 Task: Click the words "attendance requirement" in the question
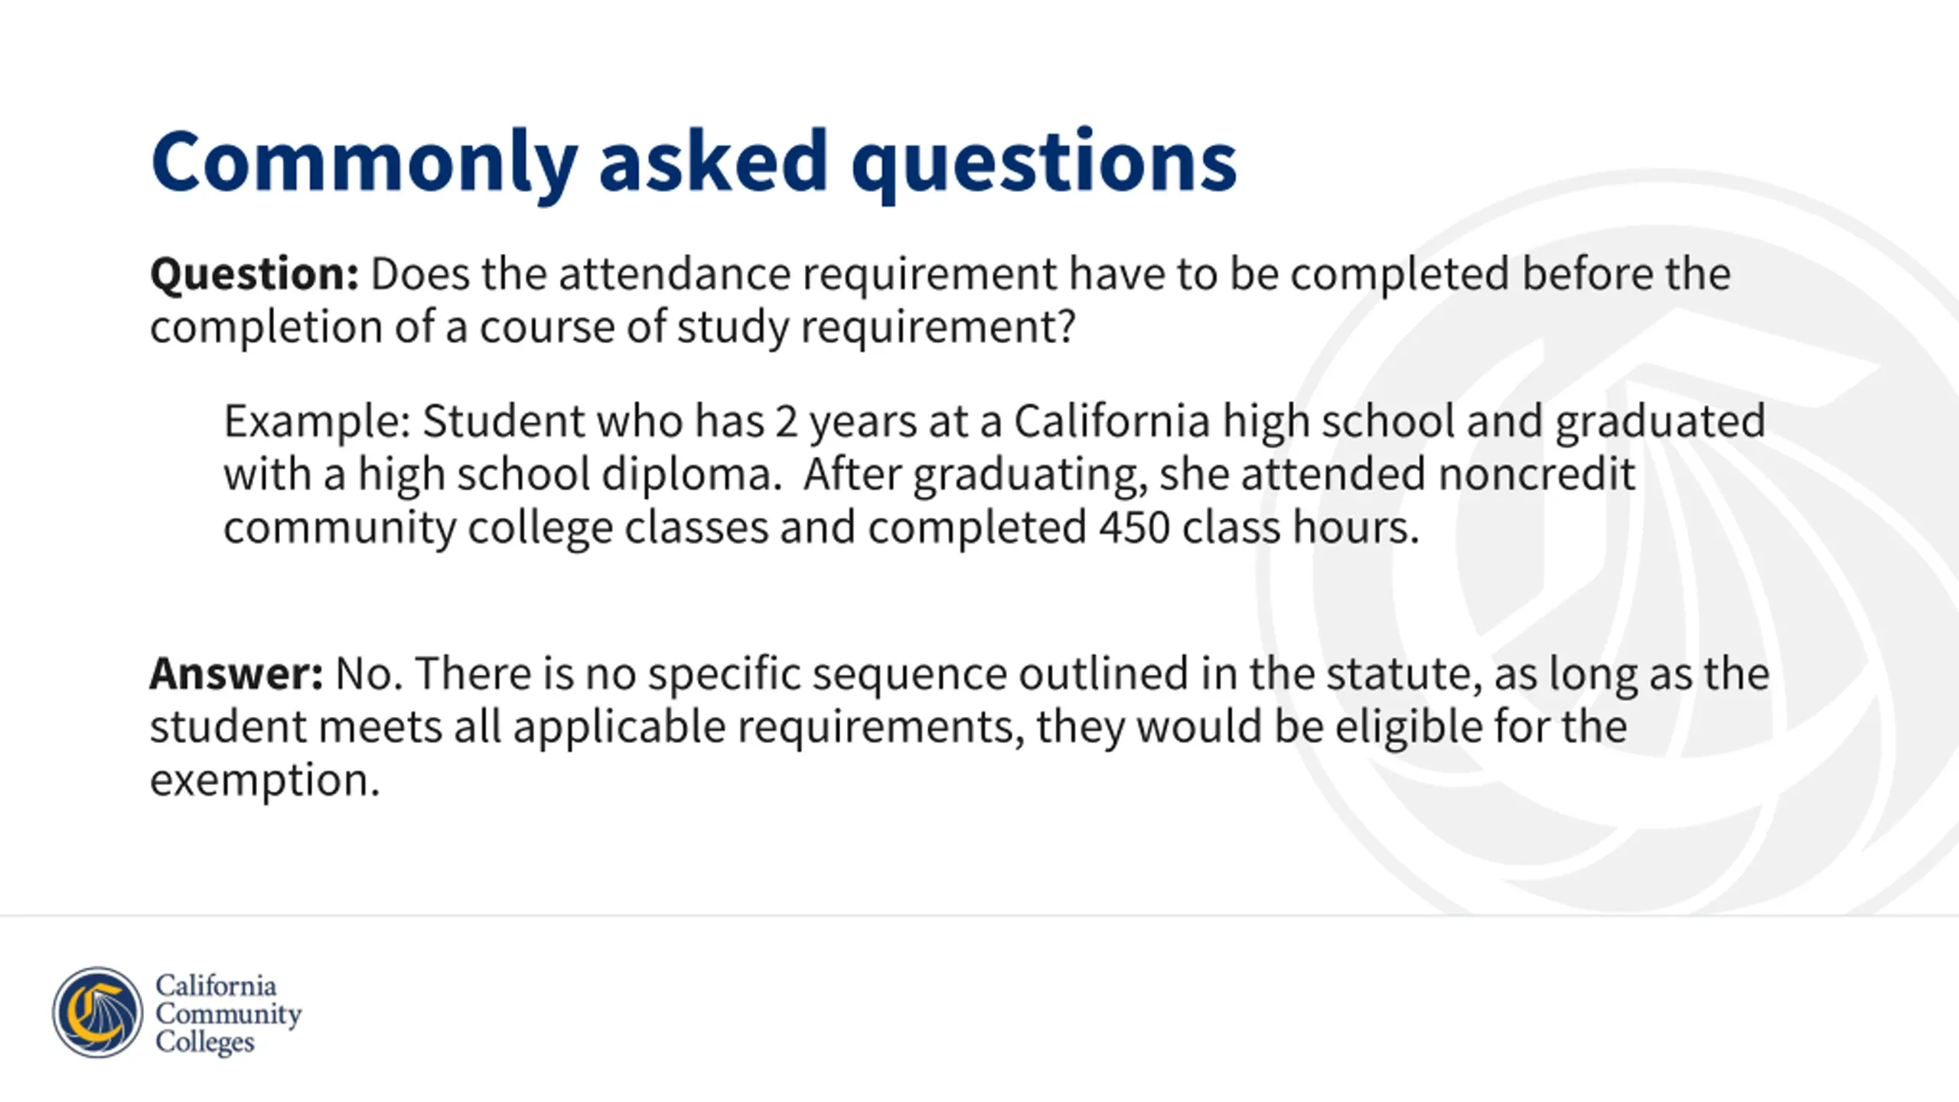click(807, 274)
